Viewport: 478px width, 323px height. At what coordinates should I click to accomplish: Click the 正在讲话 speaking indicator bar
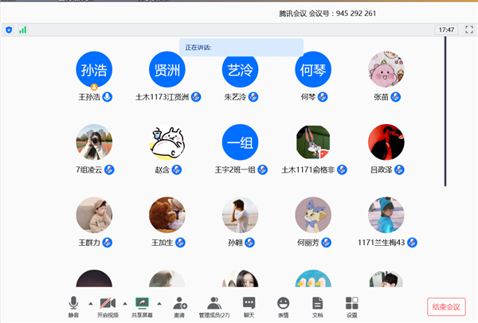click(x=241, y=48)
